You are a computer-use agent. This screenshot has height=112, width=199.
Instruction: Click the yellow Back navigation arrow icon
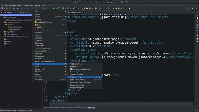pyautogui.click(x=119, y=8)
